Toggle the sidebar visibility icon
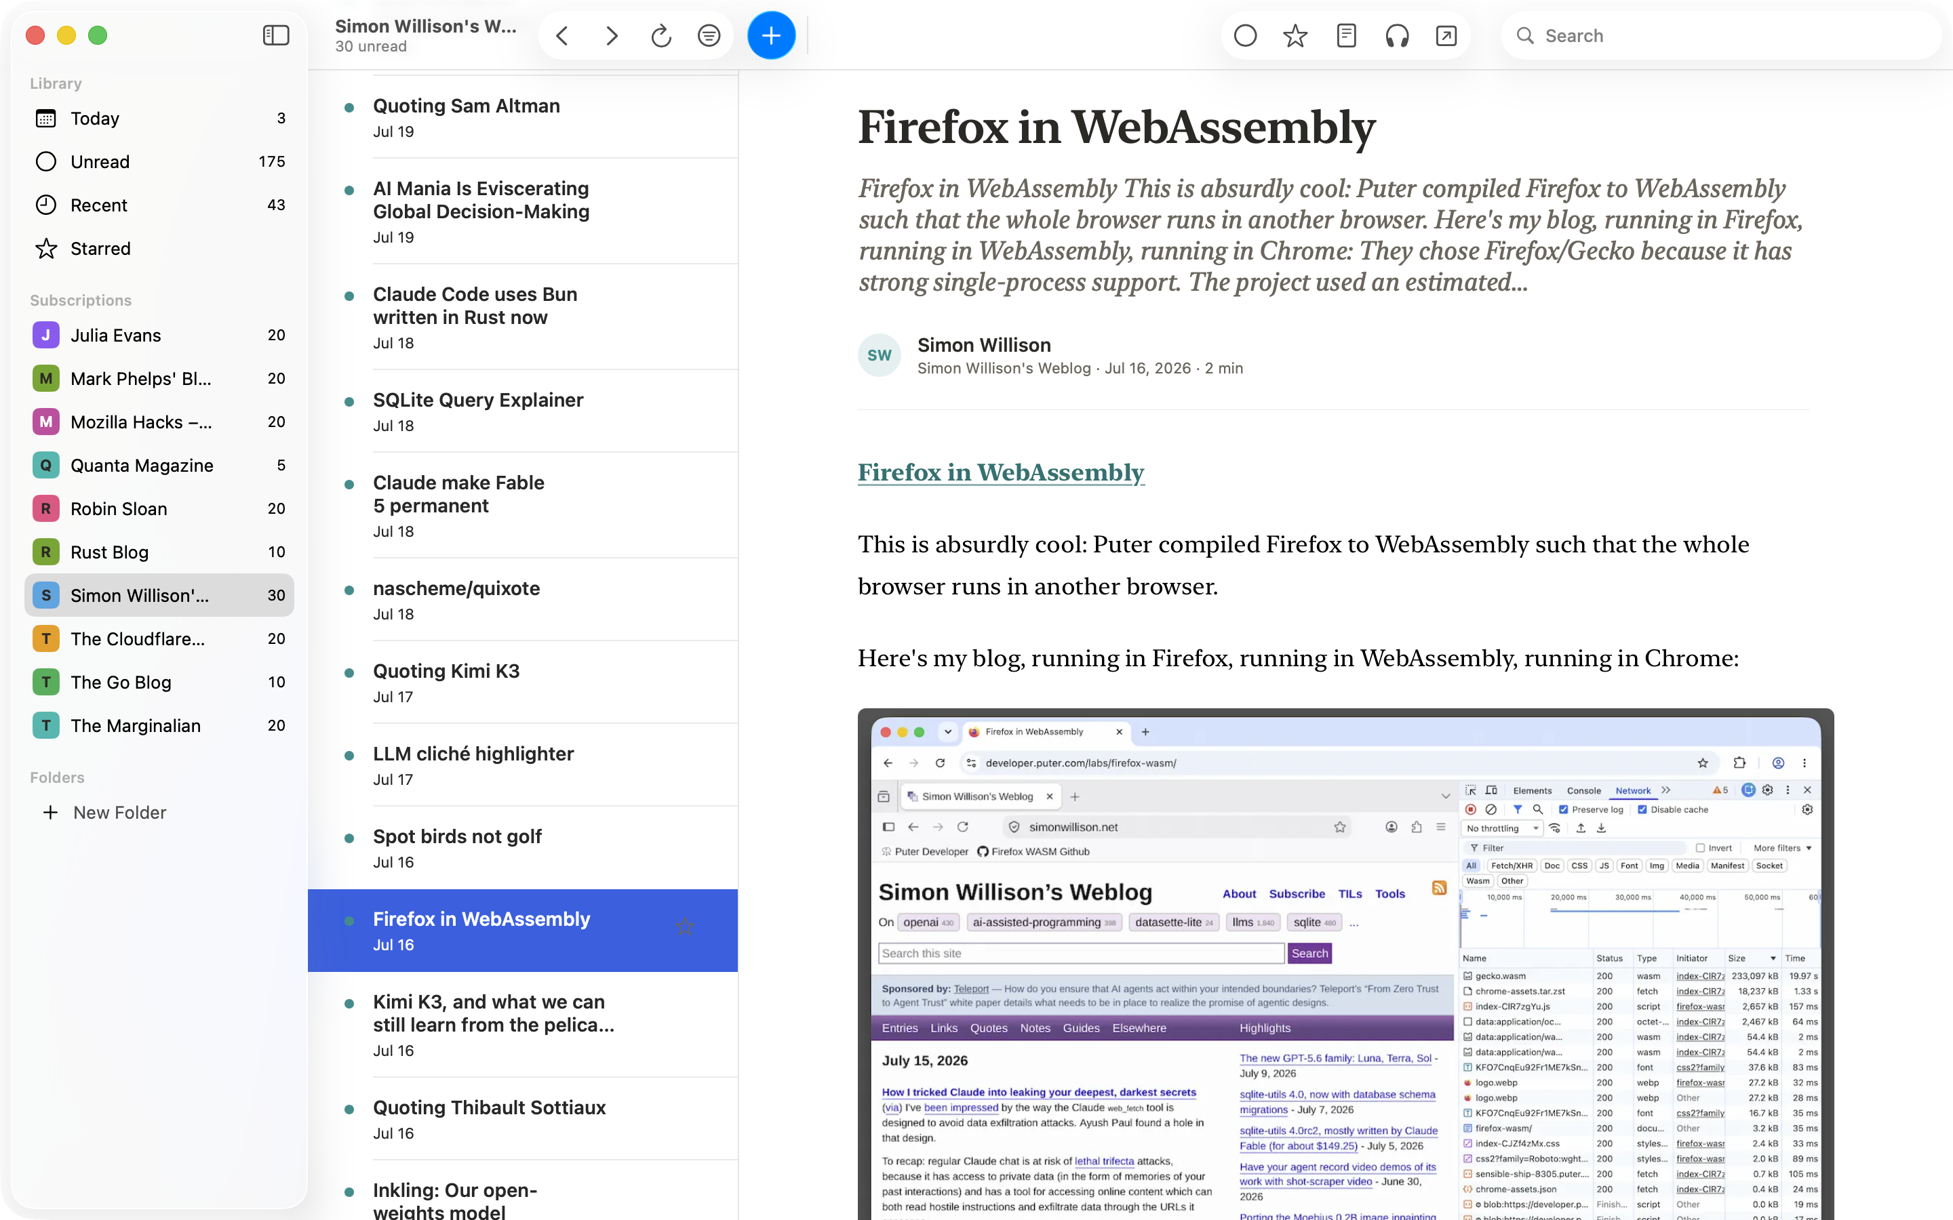This screenshot has height=1220, width=1953. point(276,35)
